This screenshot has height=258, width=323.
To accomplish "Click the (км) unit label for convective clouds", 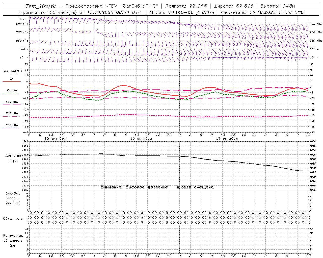I will (x=13, y=245).
